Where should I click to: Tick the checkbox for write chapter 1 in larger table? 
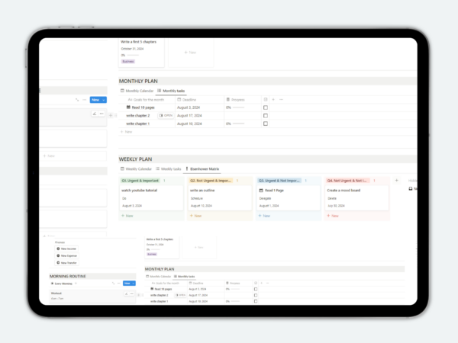(x=266, y=123)
